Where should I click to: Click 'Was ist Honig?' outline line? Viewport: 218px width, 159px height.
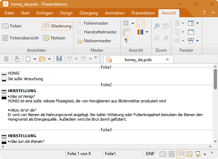(22, 96)
